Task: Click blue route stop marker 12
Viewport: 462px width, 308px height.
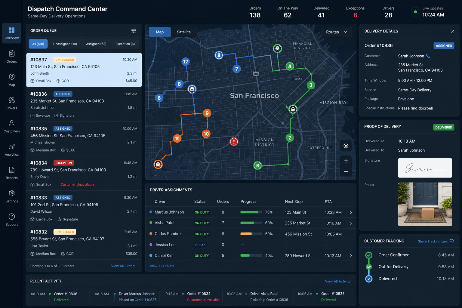Action: [186, 62]
